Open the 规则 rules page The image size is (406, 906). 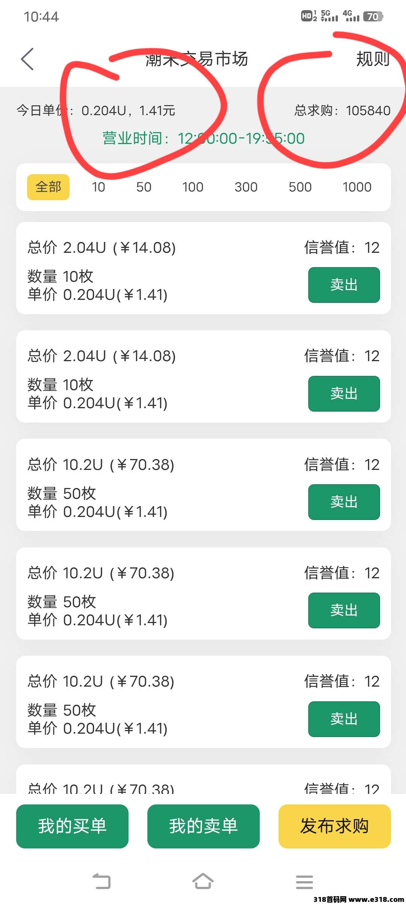[x=373, y=59]
